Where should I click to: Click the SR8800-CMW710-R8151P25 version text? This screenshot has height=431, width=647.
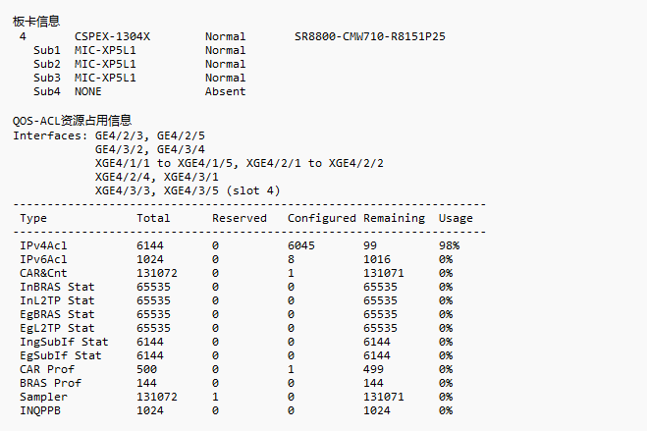click(x=369, y=36)
